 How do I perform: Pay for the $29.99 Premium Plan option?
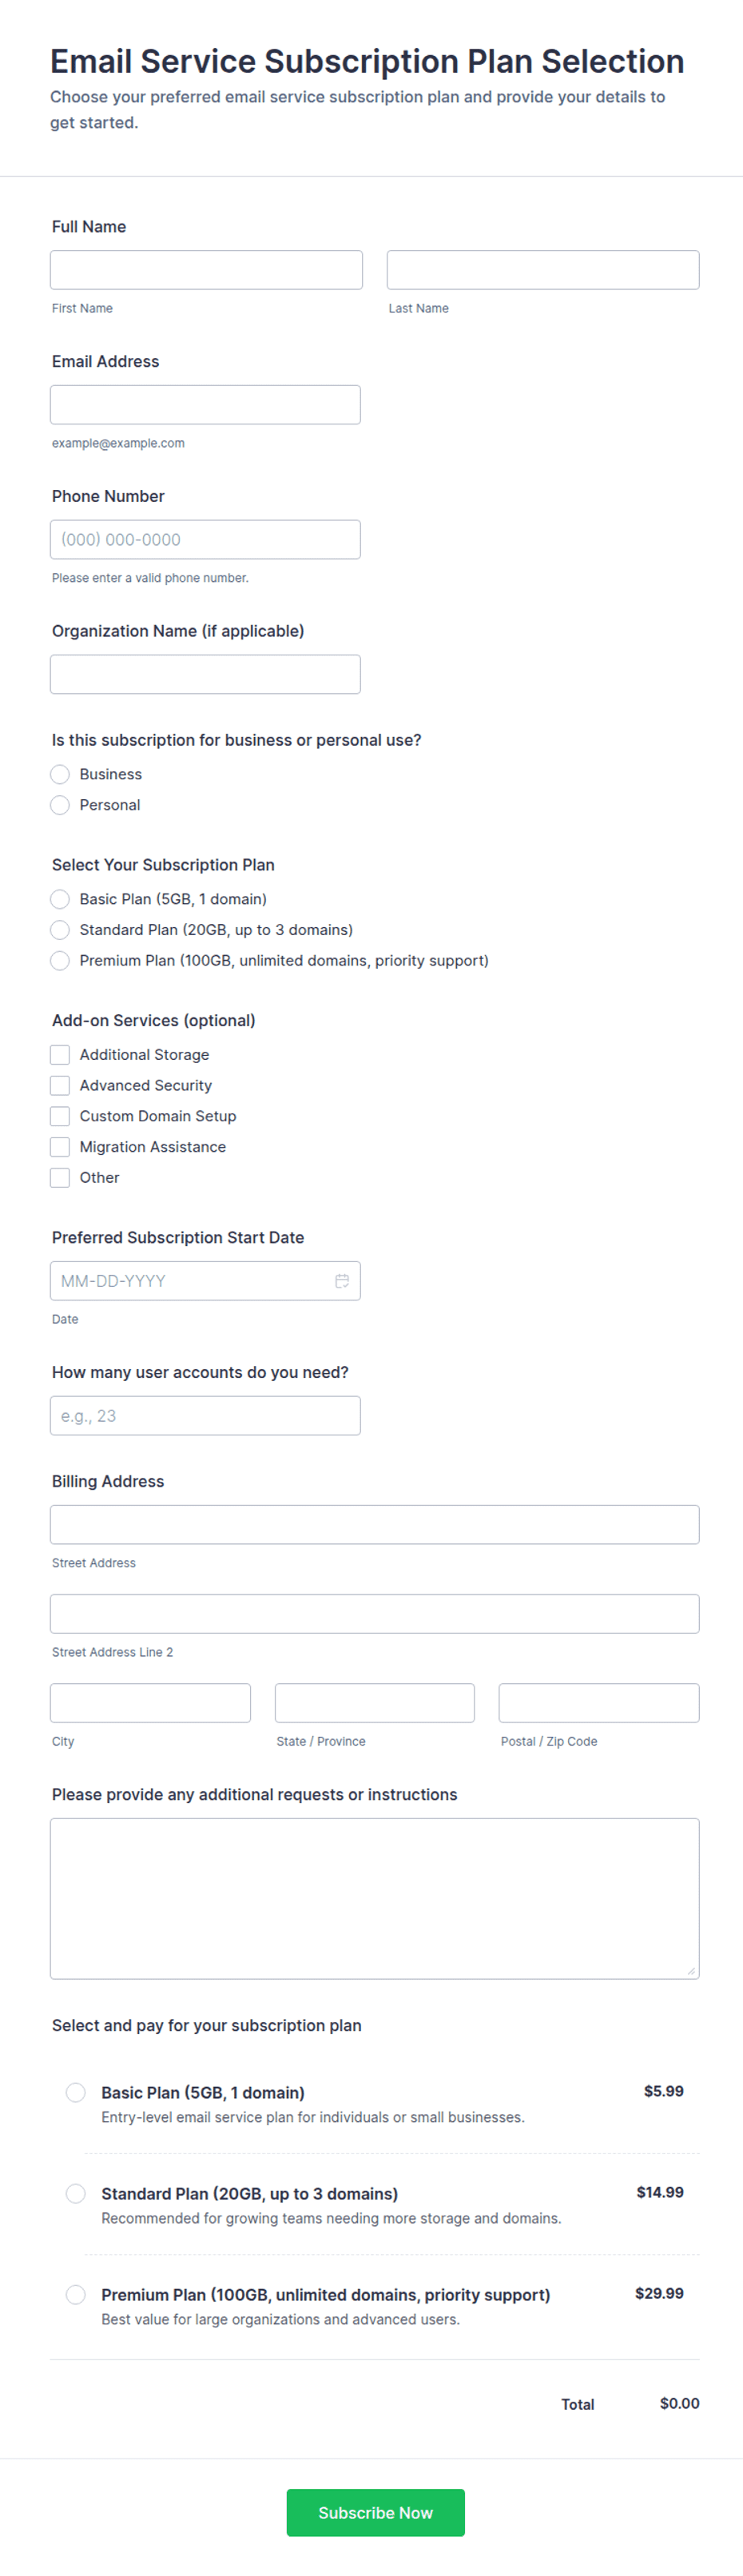click(x=76, y=2294)
